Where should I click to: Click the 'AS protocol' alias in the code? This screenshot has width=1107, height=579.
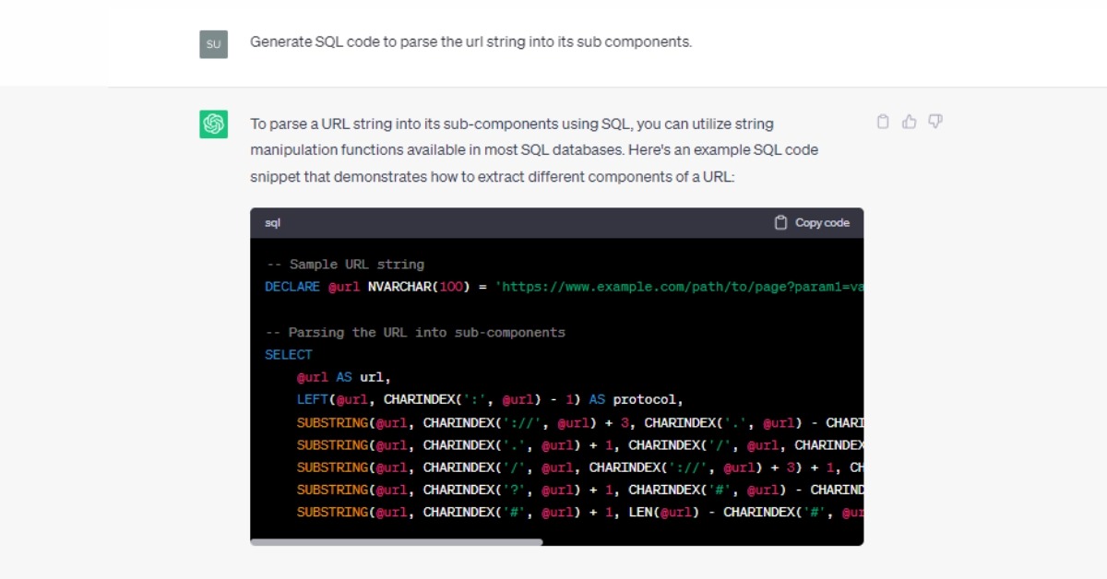coord(635,400)
